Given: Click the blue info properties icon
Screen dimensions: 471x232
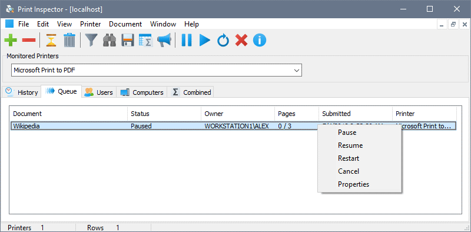Looking at the screenshot, I should point(260,40).
